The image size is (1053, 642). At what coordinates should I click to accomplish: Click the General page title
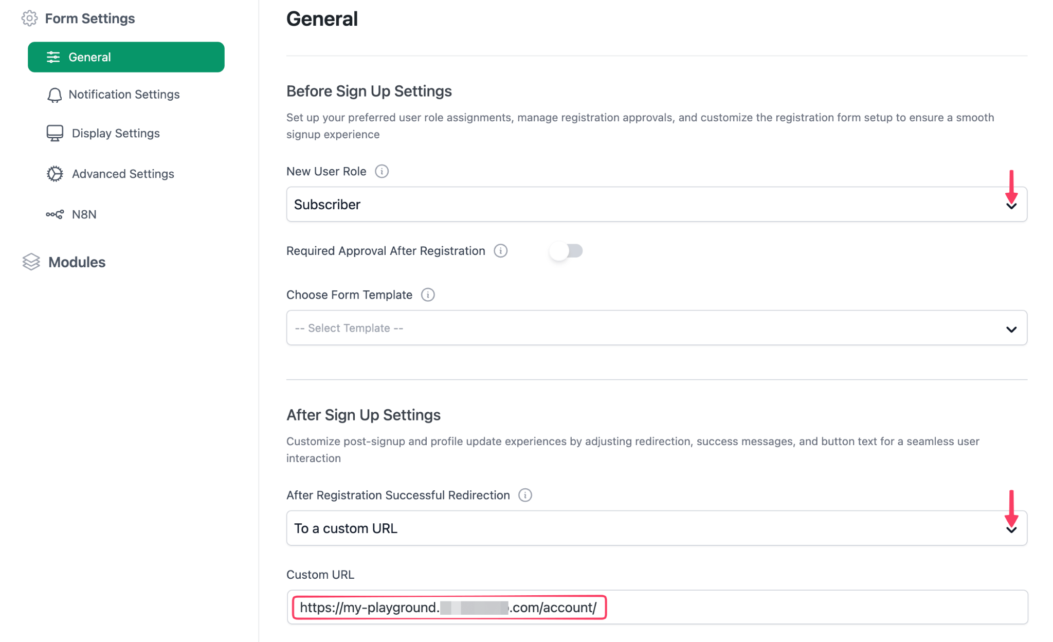point(322,19)
